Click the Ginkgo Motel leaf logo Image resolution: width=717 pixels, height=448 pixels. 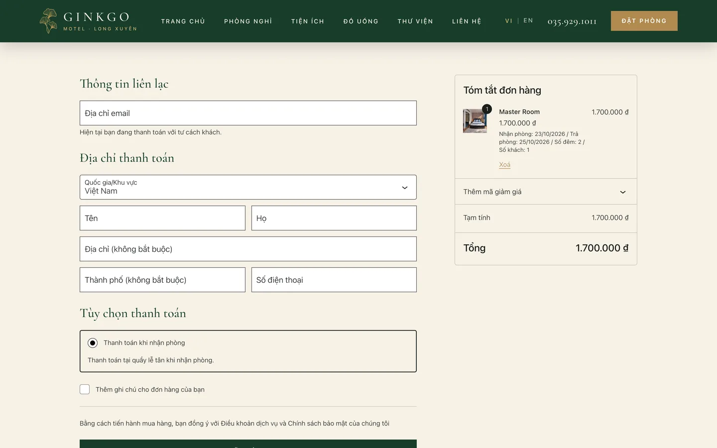(x=48, y=21)
